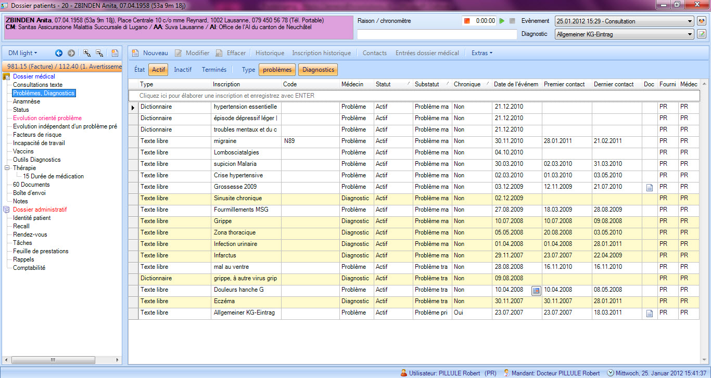Open 60 Documents in the tree
Viewport: 711px width, 378px height.
point(31,185)
